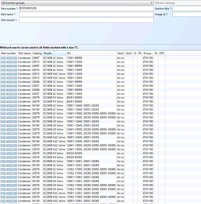Select Condenser cell in EC160B NLC 870/100 row
This screenshot has width=201, height=204.
click(x=24, y=78)
